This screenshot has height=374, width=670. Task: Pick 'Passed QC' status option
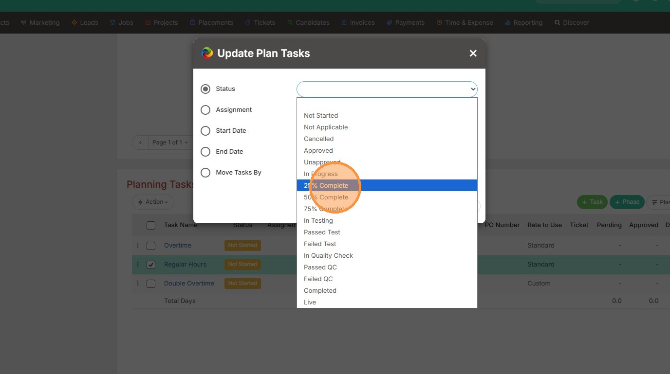tap(387, 267)
